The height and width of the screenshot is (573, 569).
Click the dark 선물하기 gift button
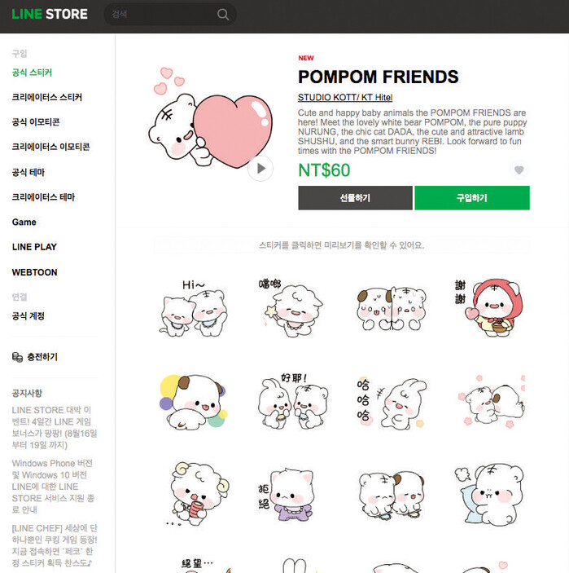[x=355, y=198]
